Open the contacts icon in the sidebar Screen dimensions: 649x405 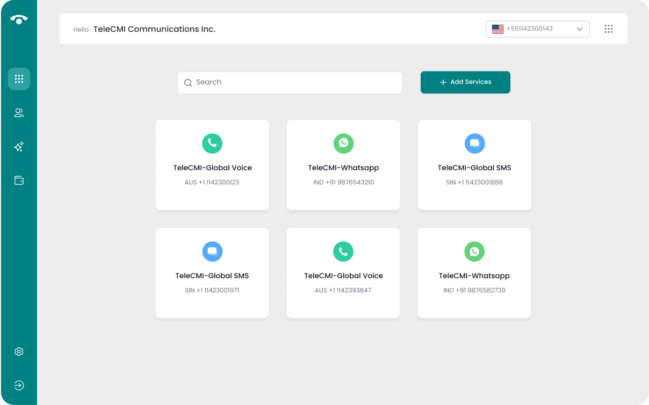19,113
